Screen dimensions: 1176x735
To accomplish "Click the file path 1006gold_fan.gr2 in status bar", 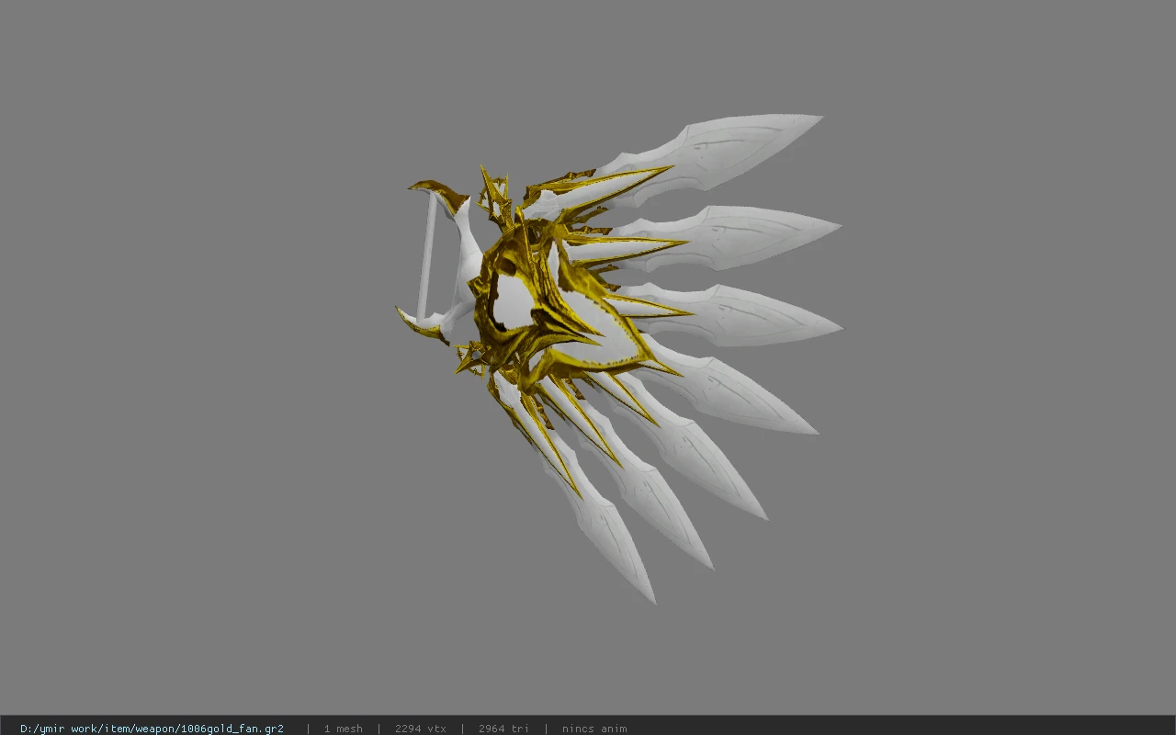I will (x=152, y=729).
